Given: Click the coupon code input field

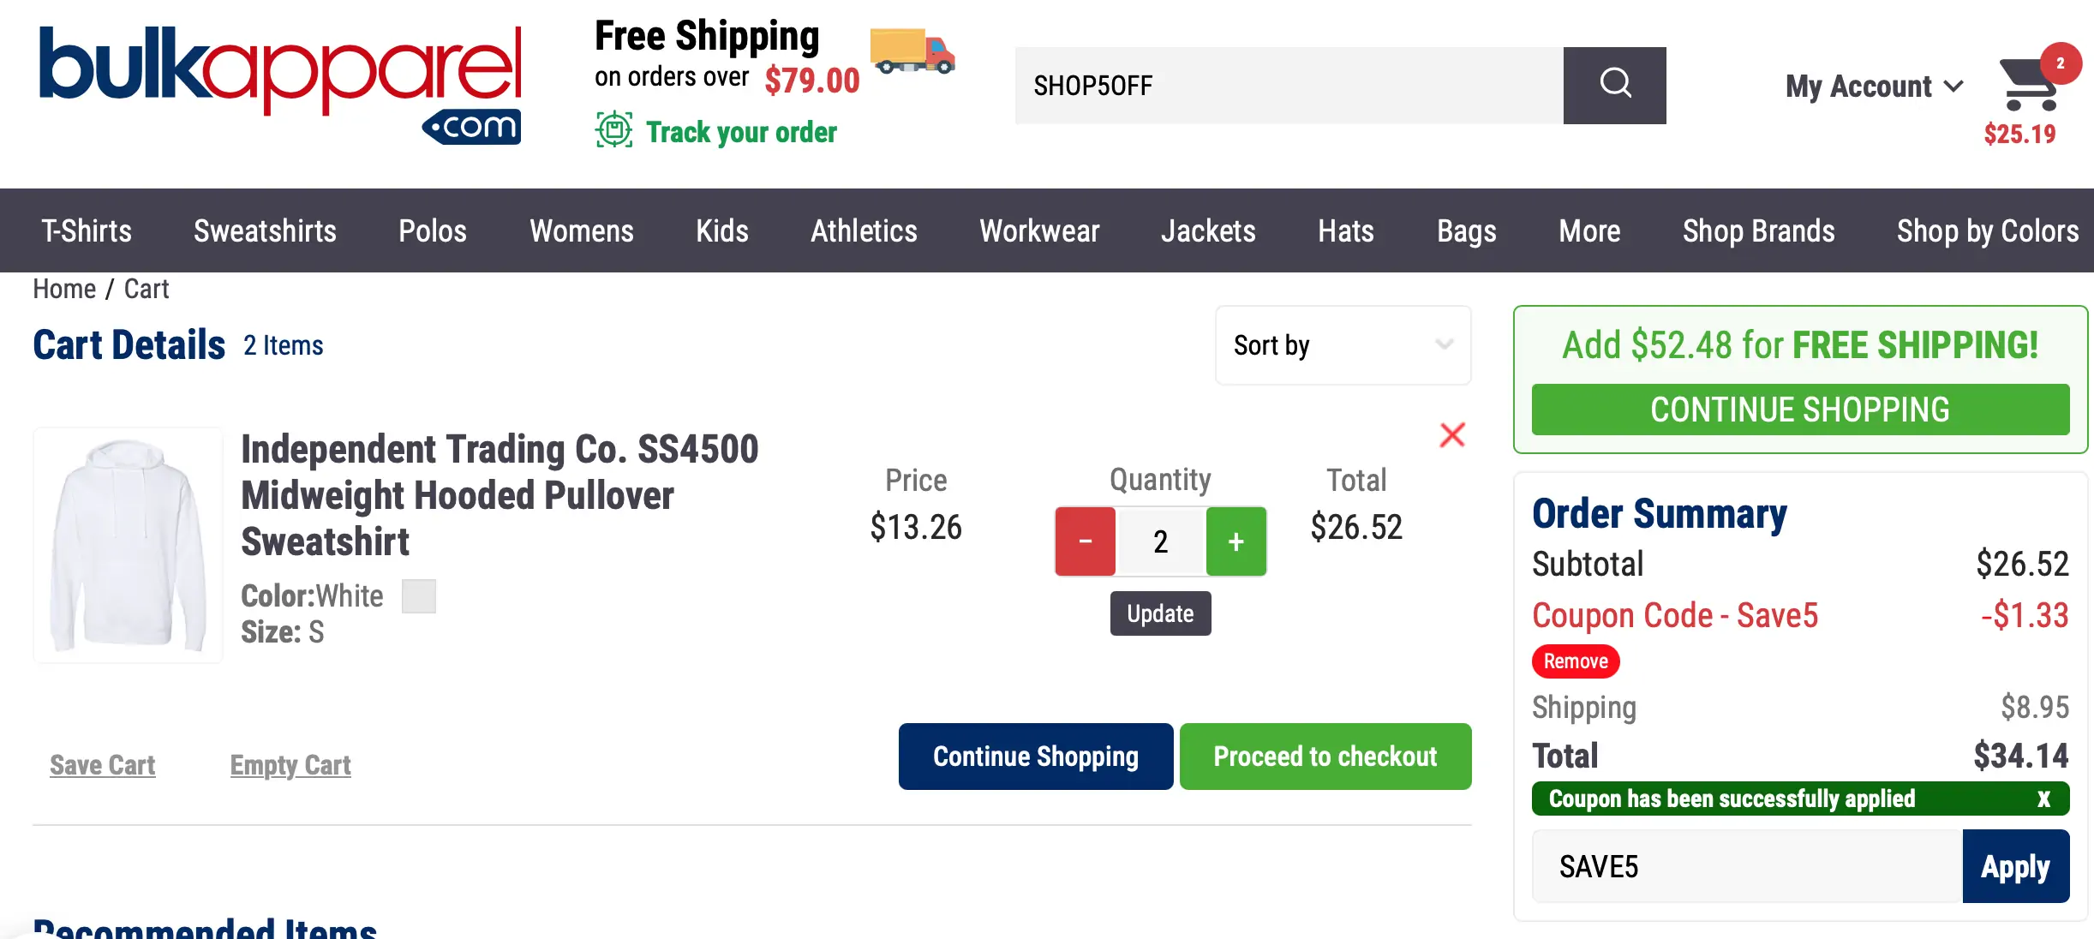Looking at the screenshot, I should 1746,866.
